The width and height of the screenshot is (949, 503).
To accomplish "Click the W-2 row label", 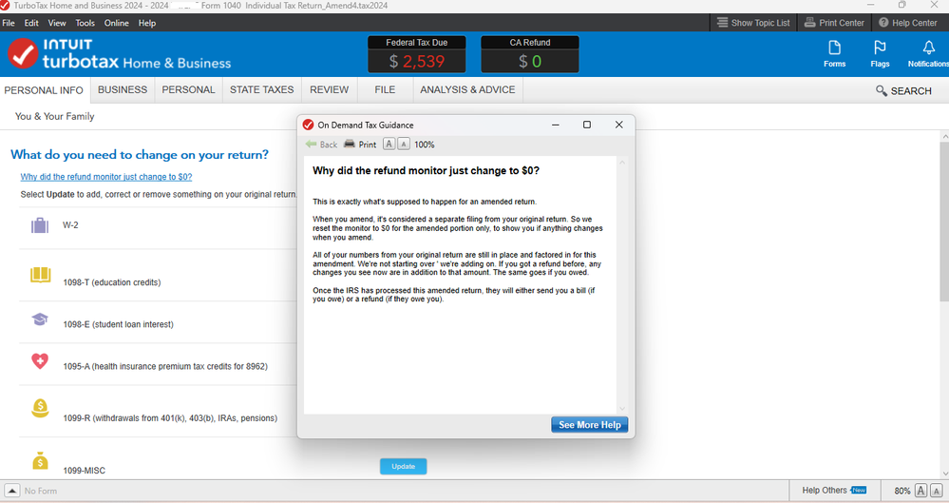I will click(x=71, y=224).
